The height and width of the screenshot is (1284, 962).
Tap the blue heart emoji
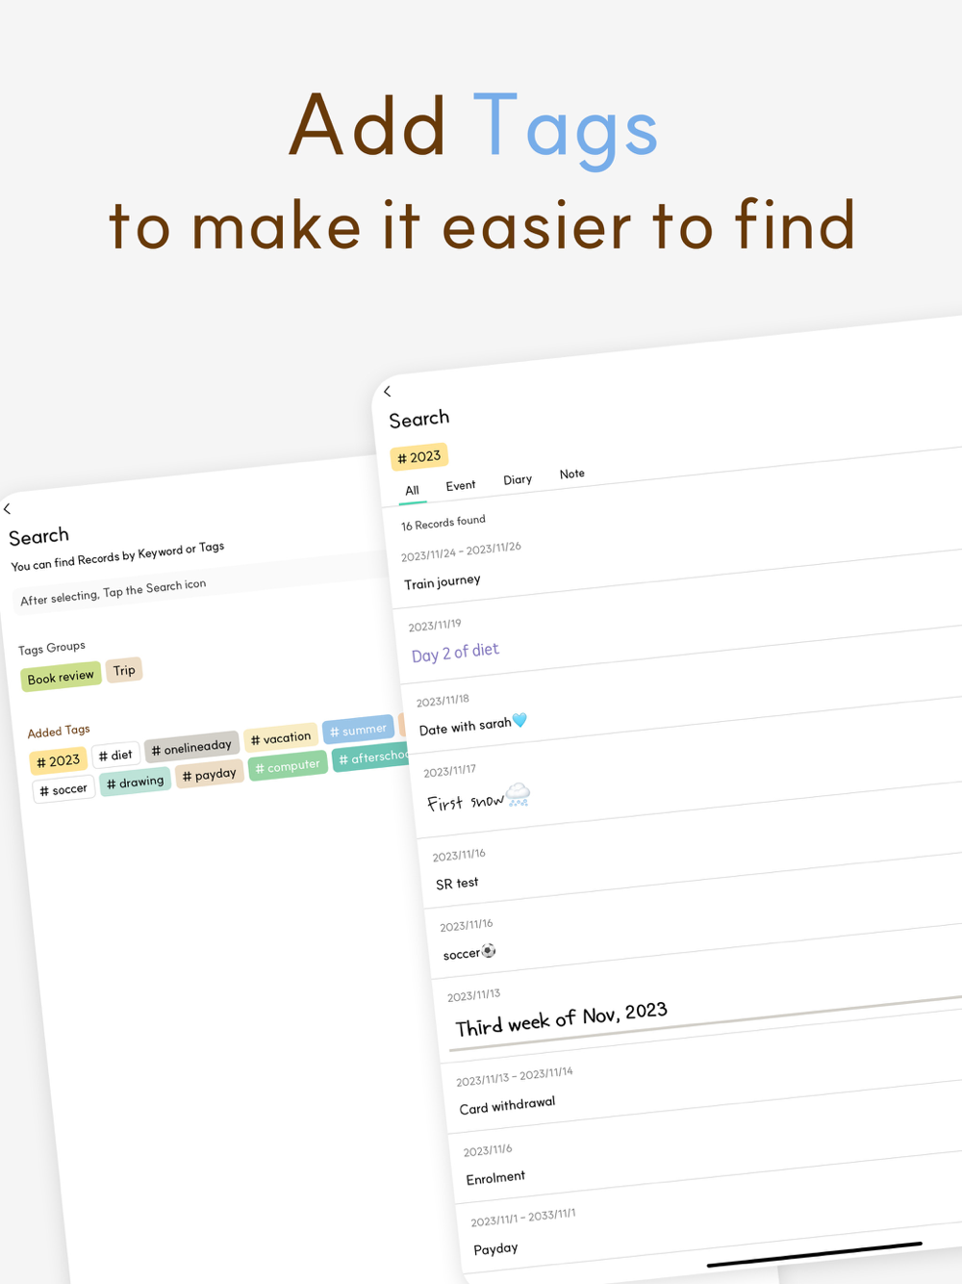click(520, 720)
